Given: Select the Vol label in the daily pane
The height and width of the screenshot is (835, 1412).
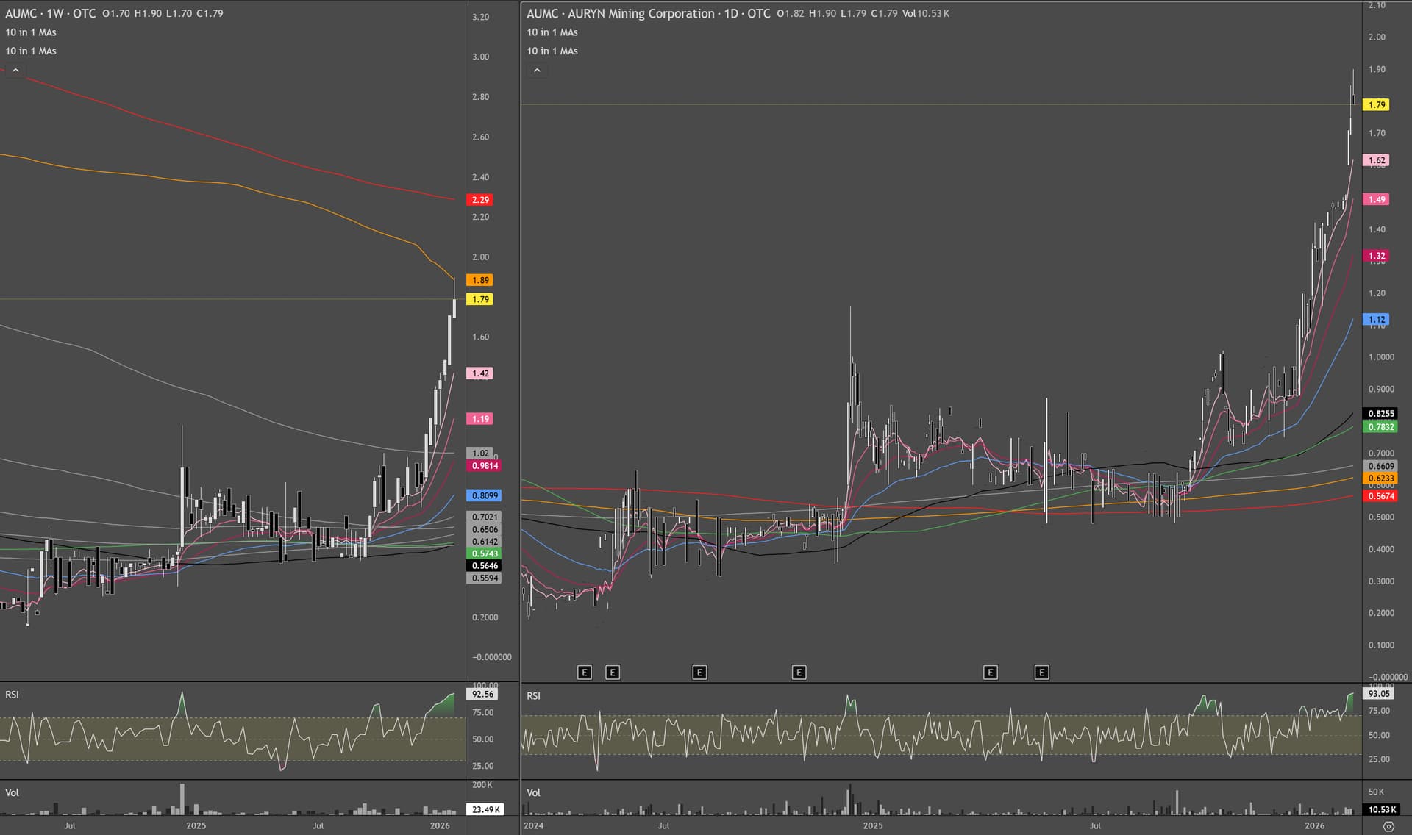Looking at the screenshot, I should [x=534, y=792].
